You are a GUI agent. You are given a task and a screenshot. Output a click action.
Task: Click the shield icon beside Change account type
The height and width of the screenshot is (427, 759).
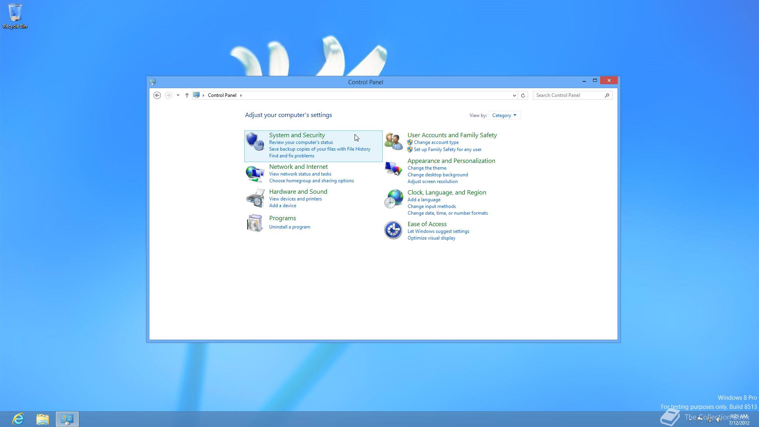click(x=410, y=142)
